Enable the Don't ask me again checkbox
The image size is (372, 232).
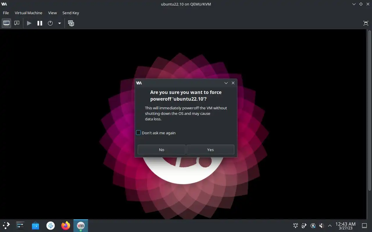point(138,133)
